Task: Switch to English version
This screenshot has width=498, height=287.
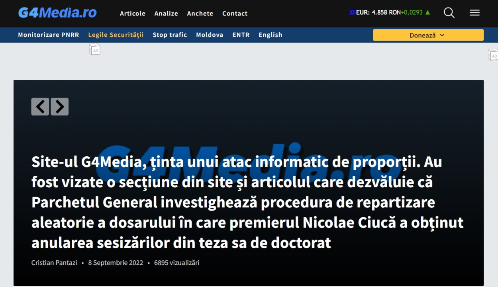Action: [271, 35]
